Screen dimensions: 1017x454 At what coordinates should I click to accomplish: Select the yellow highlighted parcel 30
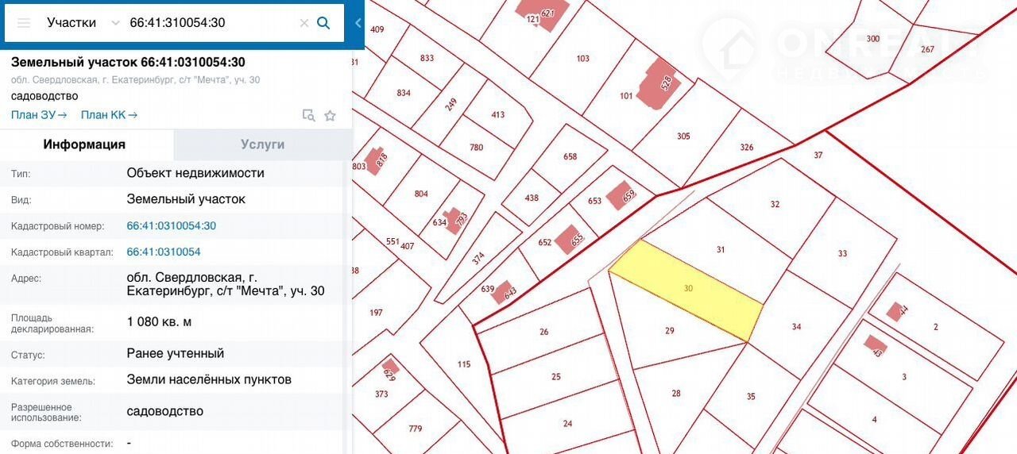(x=687, y=290)
